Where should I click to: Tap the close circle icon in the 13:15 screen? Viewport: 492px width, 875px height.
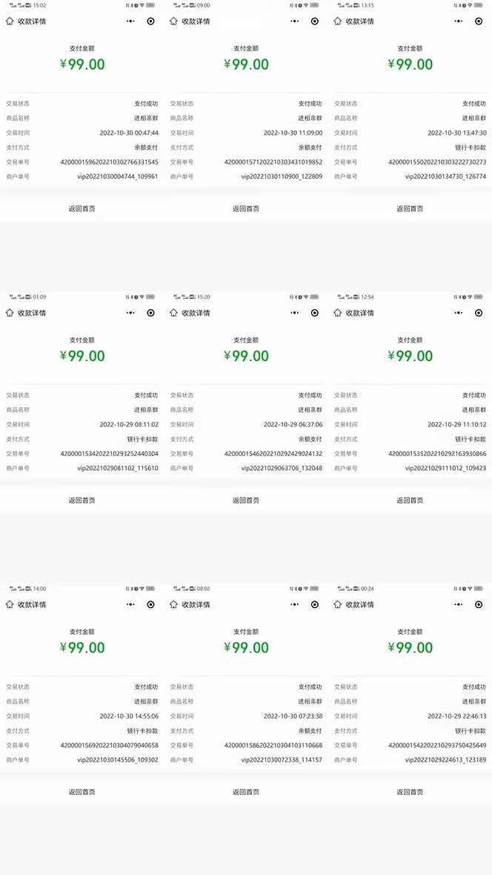[x=479, y=22]
